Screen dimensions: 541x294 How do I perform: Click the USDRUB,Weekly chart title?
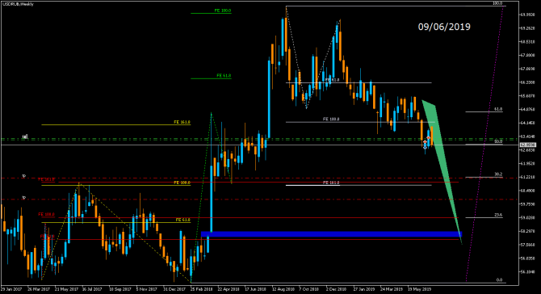[18, 4]
